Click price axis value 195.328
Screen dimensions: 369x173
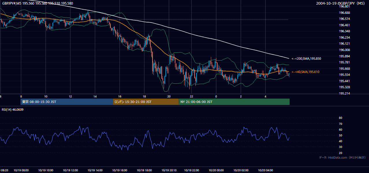pos(344,87)
